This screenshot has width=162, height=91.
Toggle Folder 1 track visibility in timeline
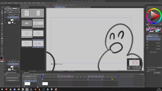click(x=23, y=81)
